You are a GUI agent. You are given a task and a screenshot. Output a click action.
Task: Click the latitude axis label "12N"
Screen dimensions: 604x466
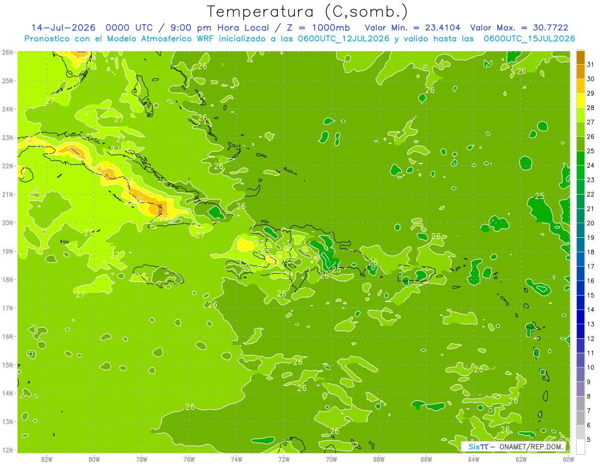coord(8,450)
